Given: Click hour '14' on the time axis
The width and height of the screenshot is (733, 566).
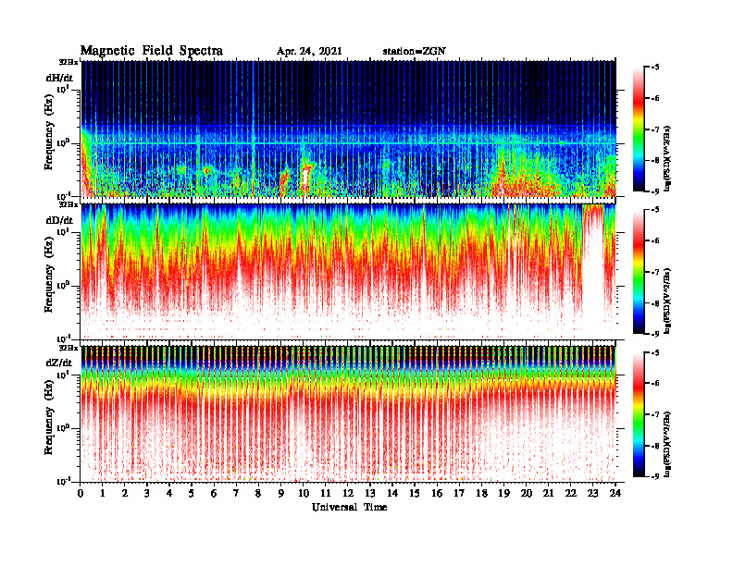Looking at the screenshot, I should [x=392, y=494].
